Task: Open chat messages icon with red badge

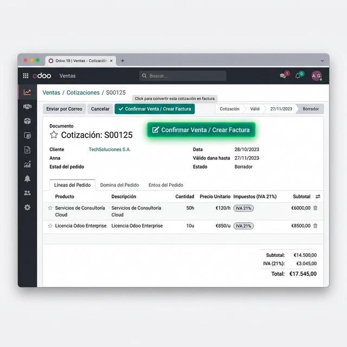Action: [x=282, y=76]
